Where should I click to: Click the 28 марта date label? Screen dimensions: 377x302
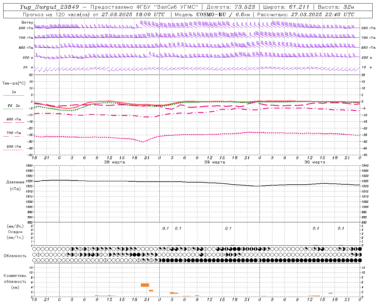click(115, 162)
